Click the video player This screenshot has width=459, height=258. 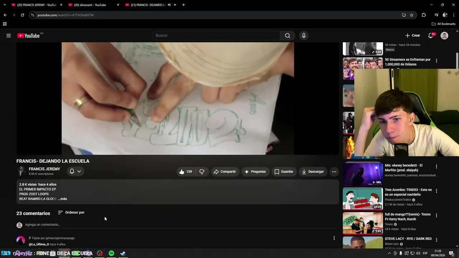178,99
